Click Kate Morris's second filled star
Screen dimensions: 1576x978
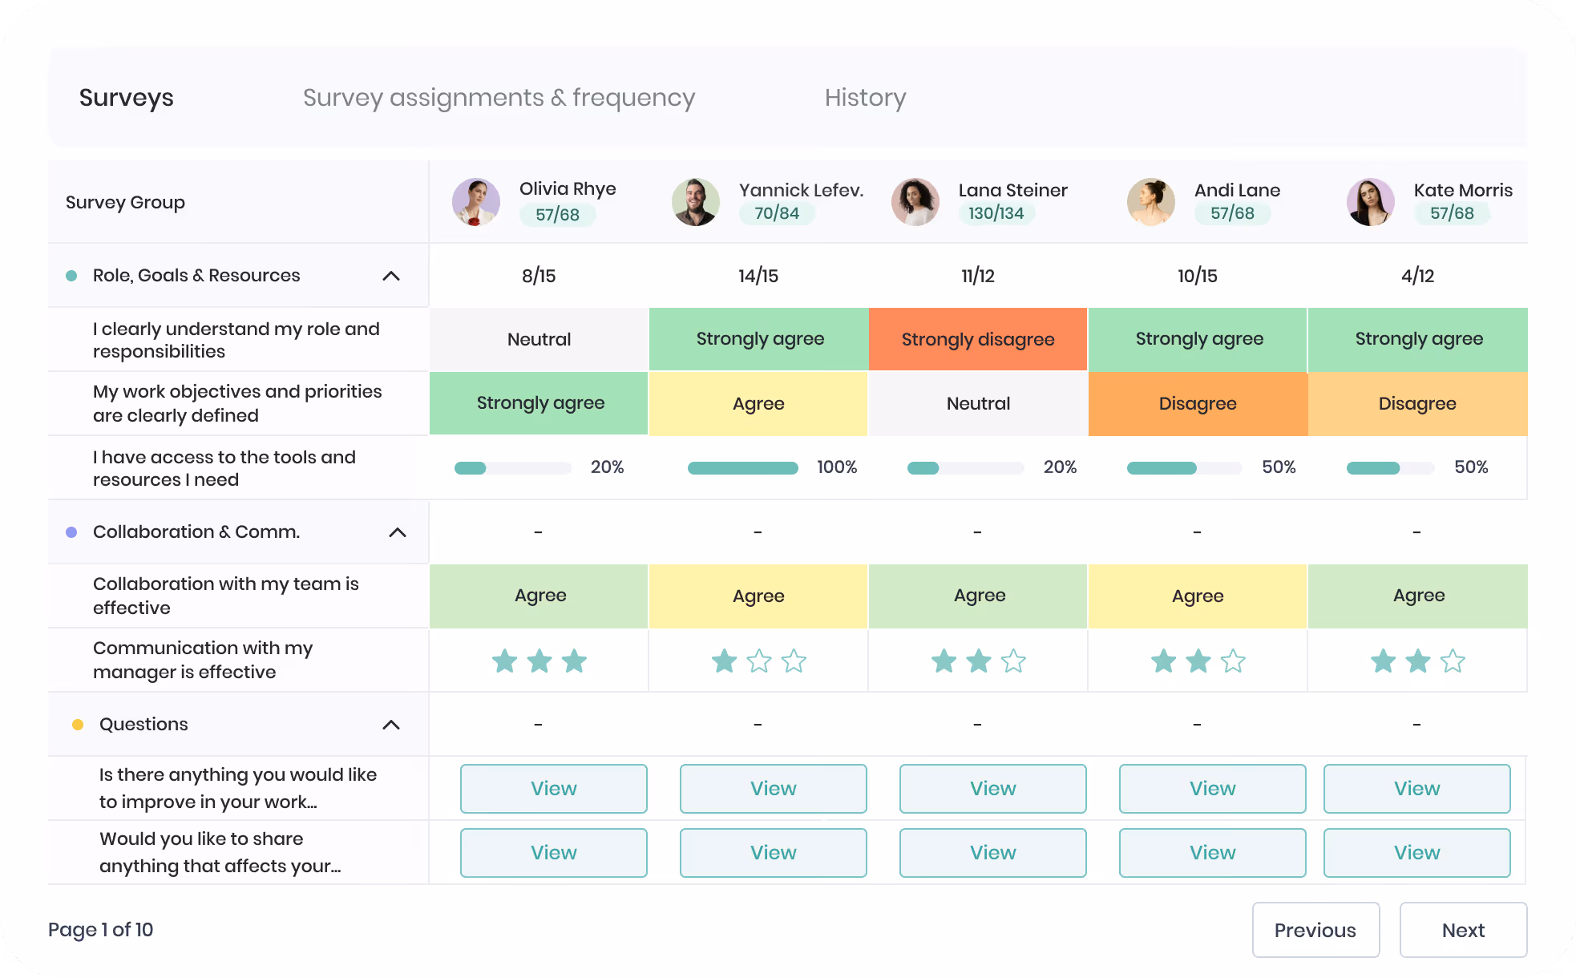(x=1417, y=661)
